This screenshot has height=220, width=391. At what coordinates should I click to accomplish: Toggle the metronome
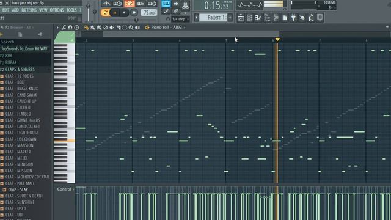click(x=106, y=4)
